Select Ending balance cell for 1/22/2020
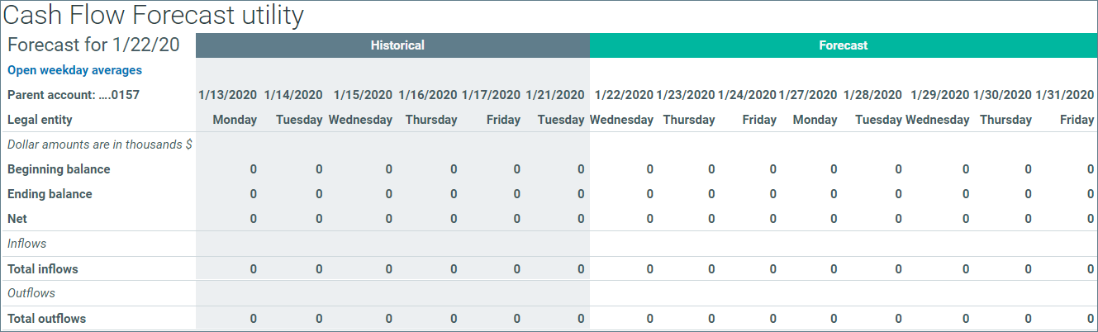Viewport: 1098px width, 332px height. (649, 194)
